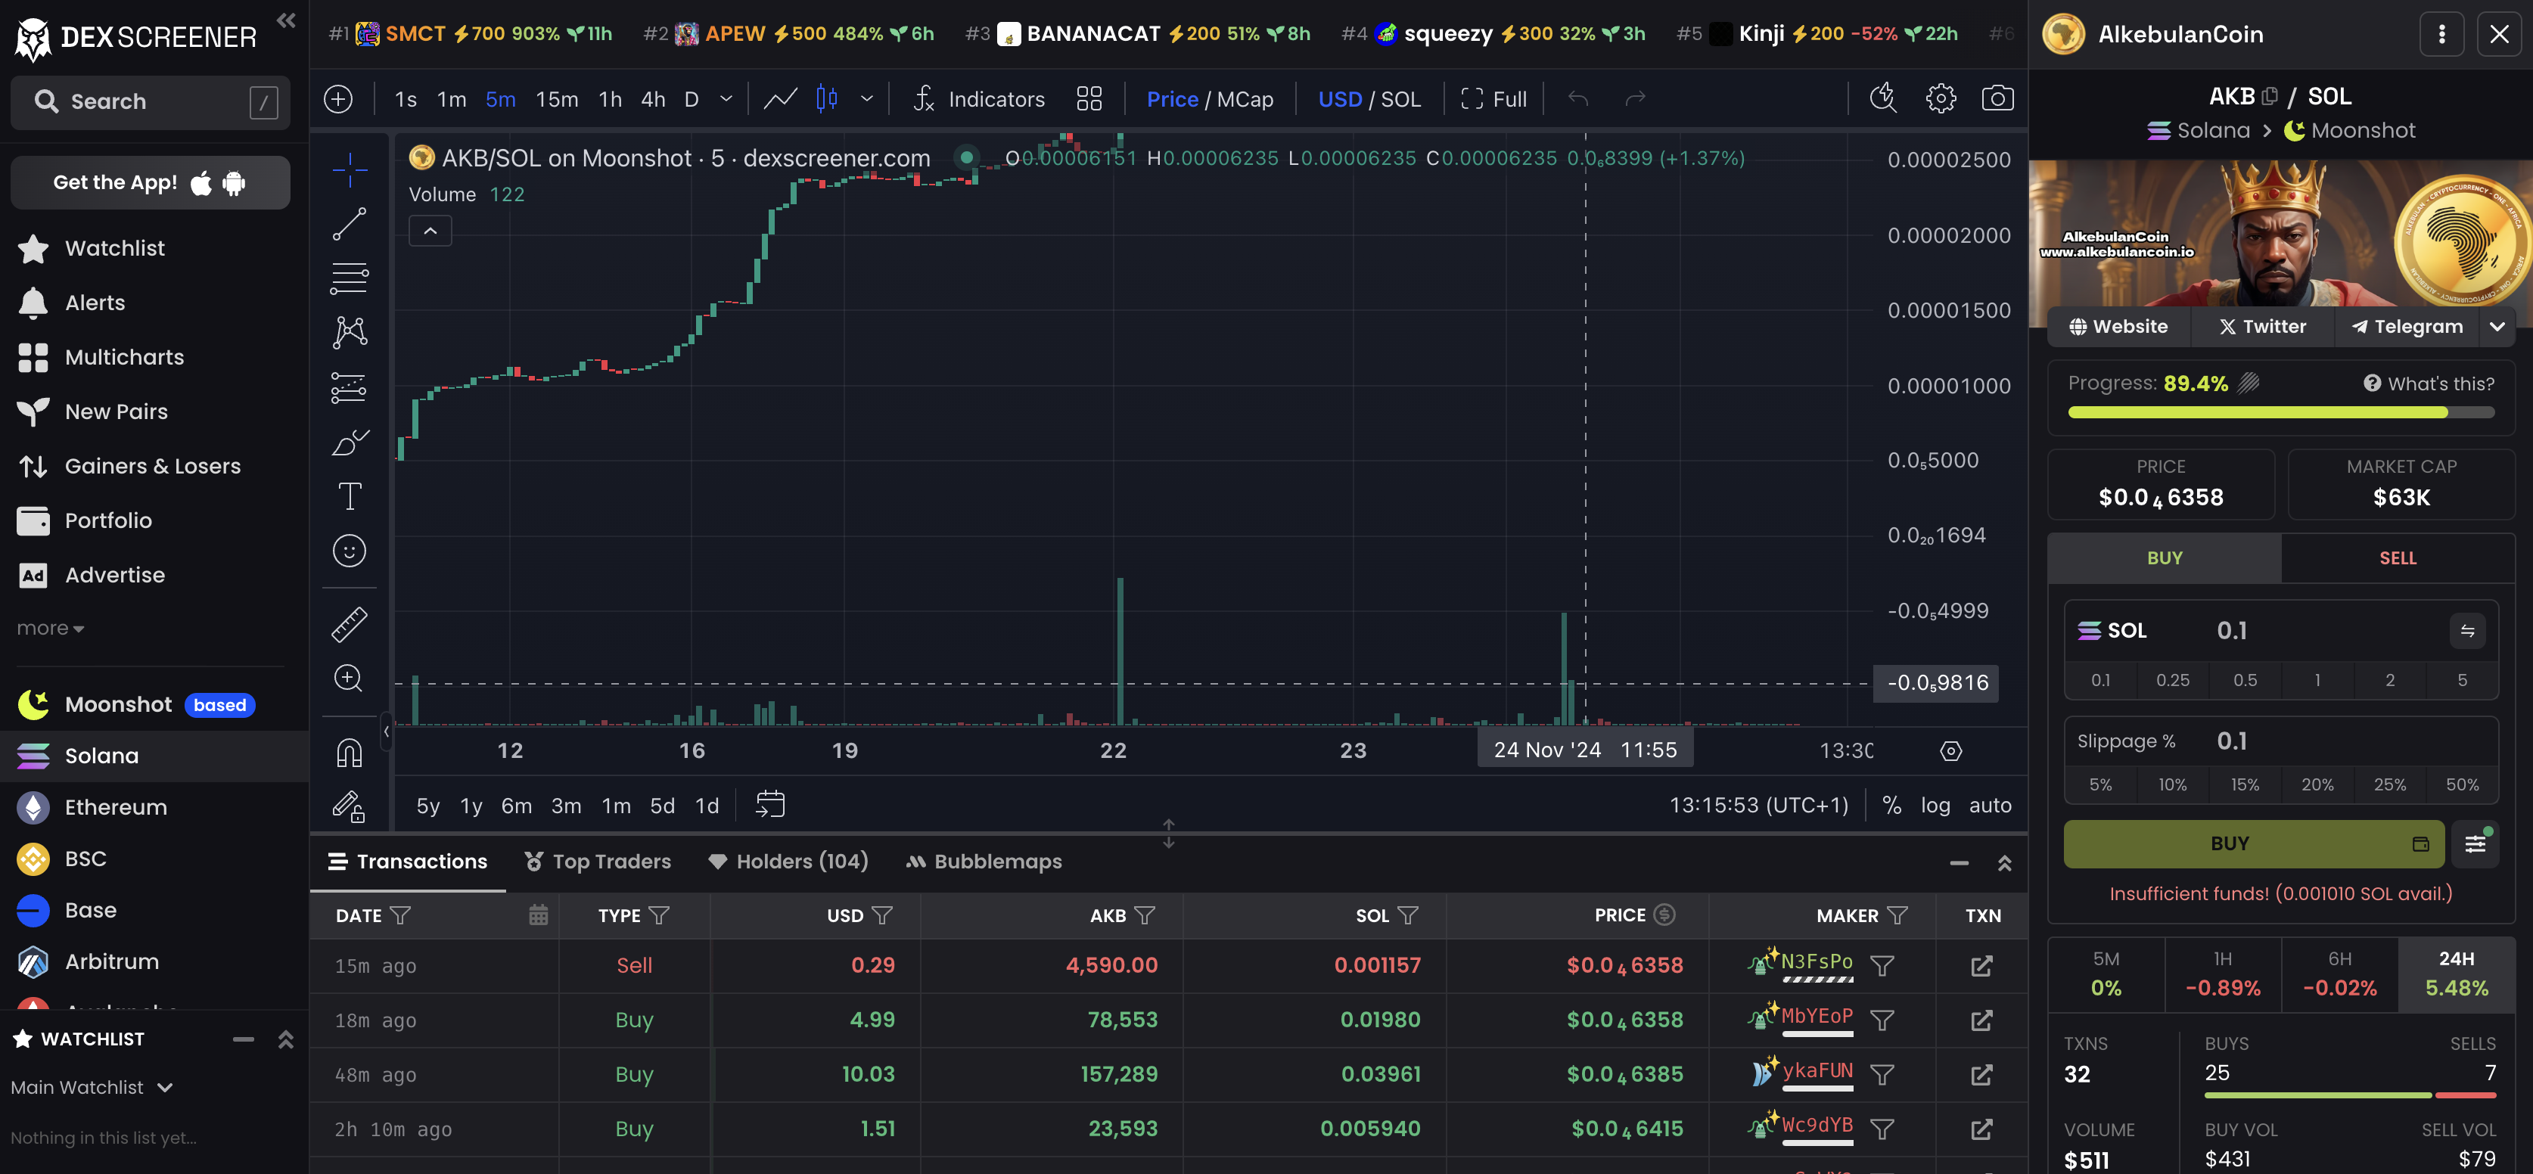
Task: Undo the last chart action
Action: (x=1578, y=98)
